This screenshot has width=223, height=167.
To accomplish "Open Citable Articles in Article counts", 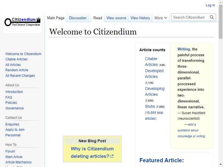I will click(x=151, y=62).
